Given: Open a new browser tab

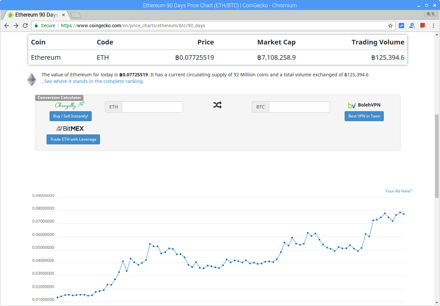Looking at the screenshot, I should point(76,15).
